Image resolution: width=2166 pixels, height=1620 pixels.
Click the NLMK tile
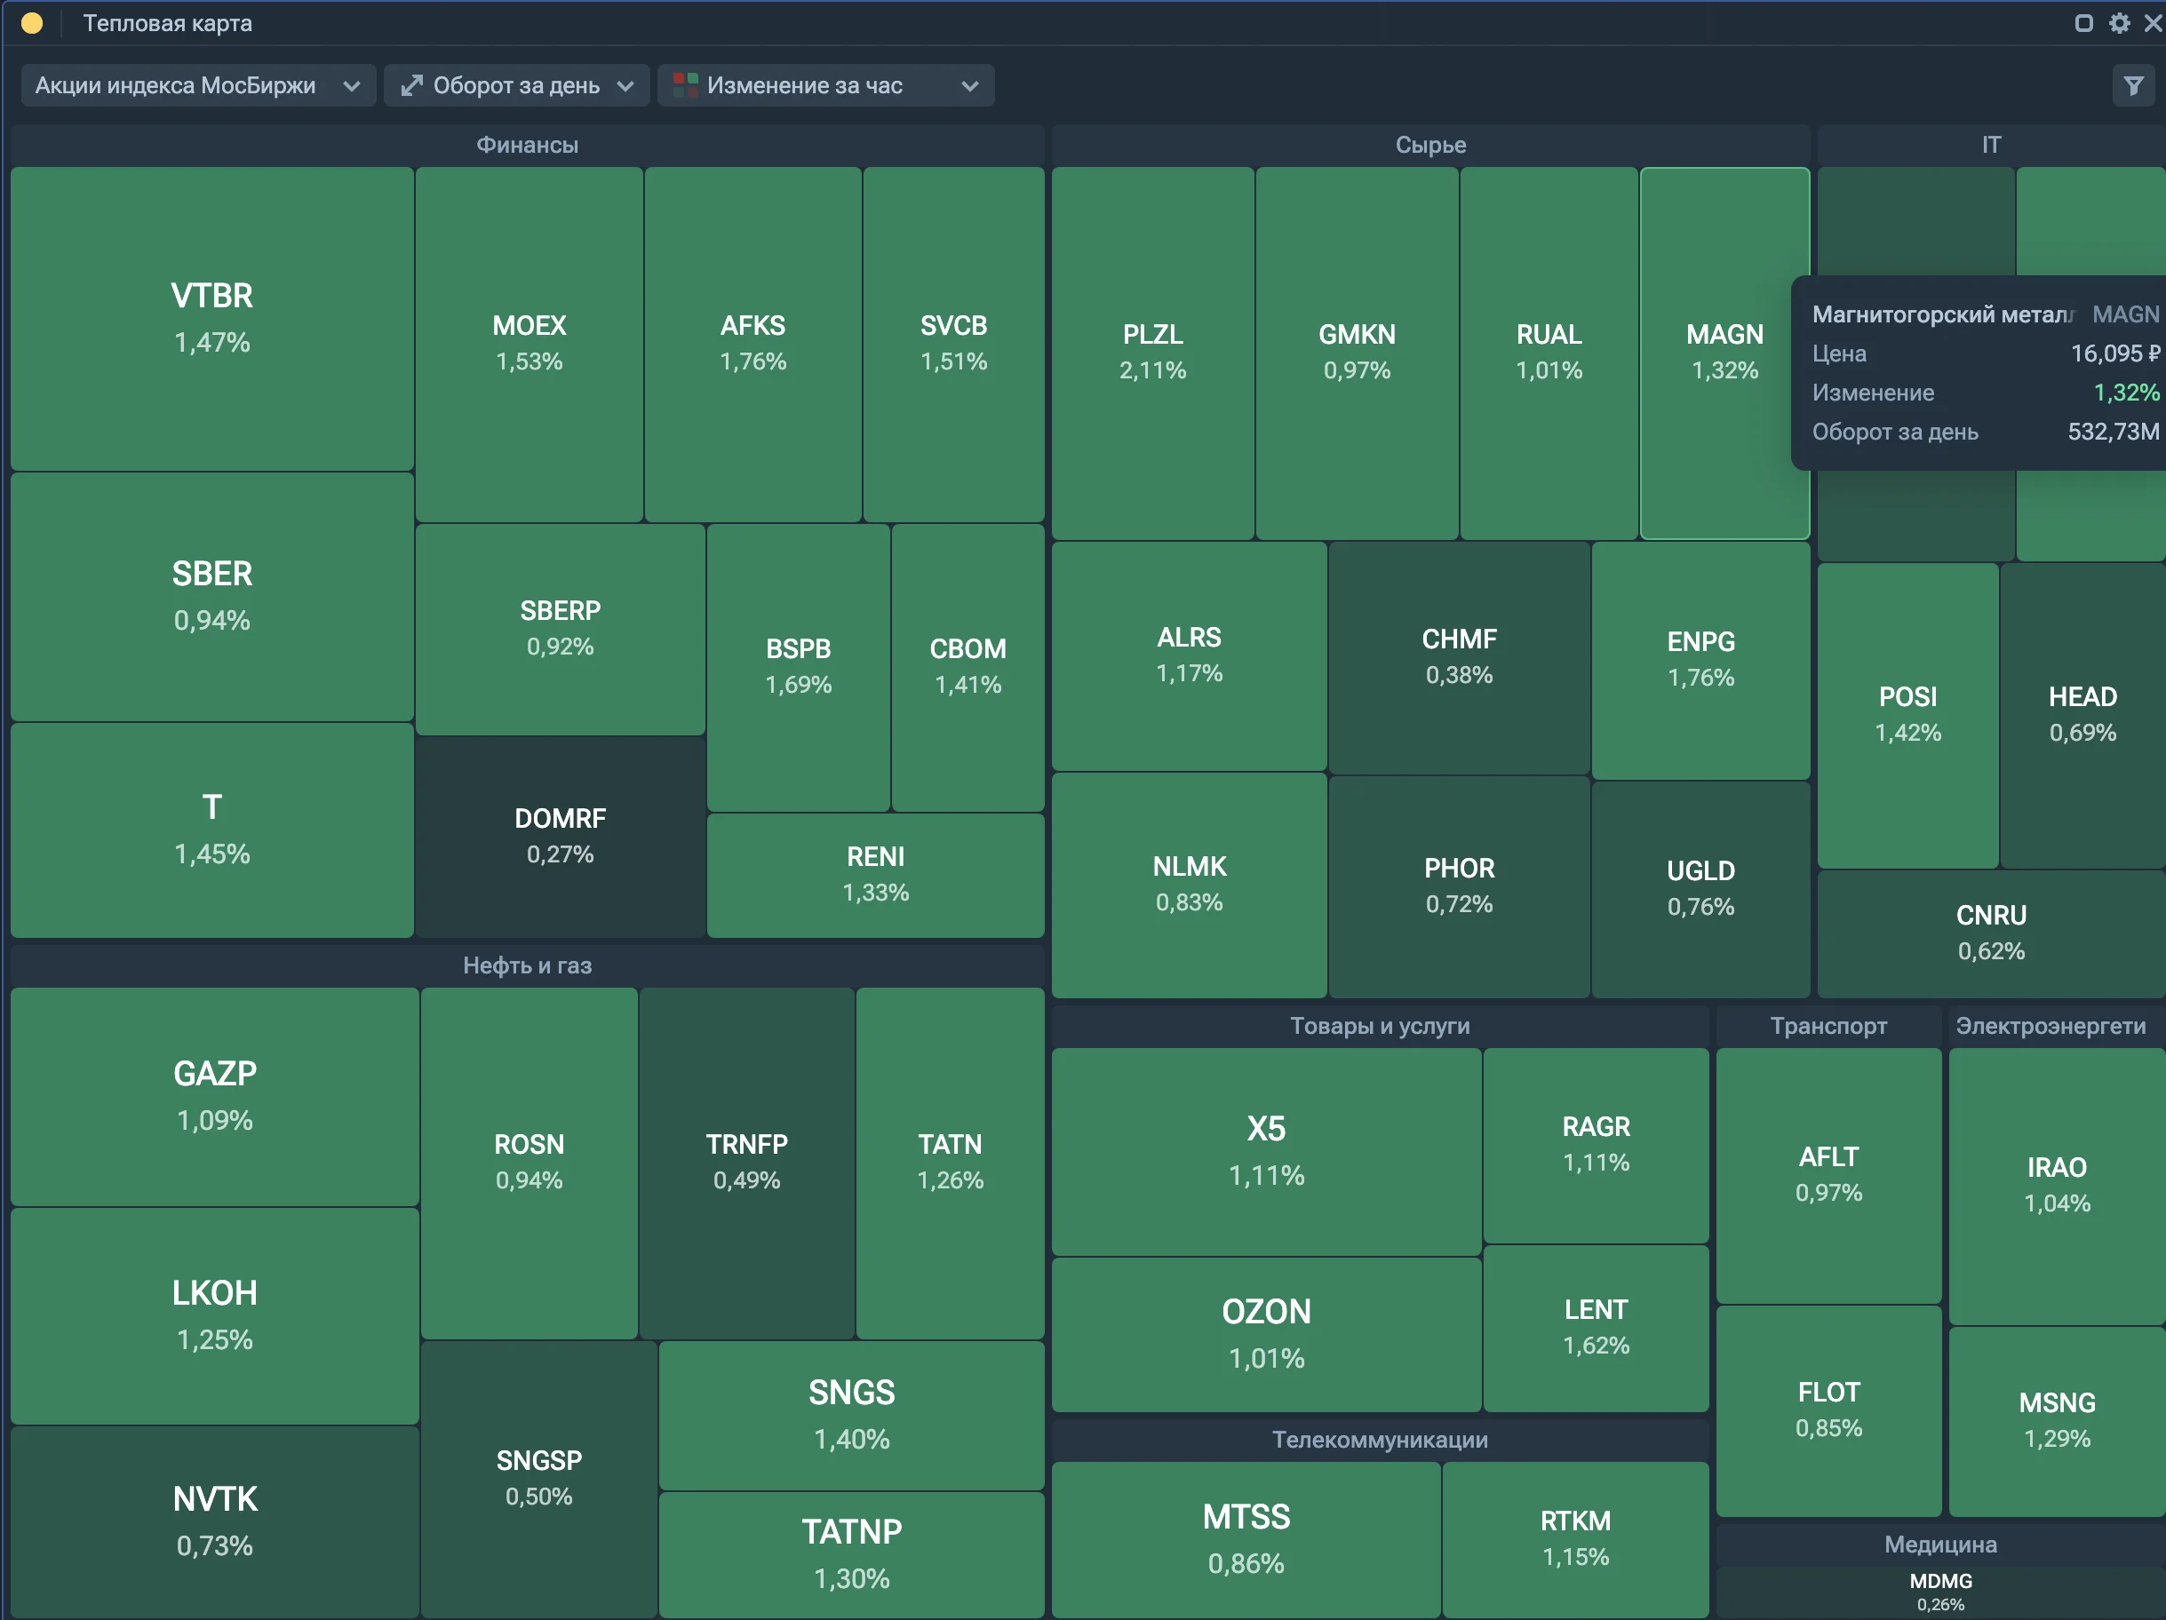coord(1190,885)
